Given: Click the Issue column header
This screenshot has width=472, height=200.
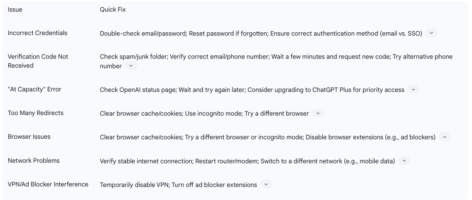Looking at the screenshot, I should coord(15,10).
